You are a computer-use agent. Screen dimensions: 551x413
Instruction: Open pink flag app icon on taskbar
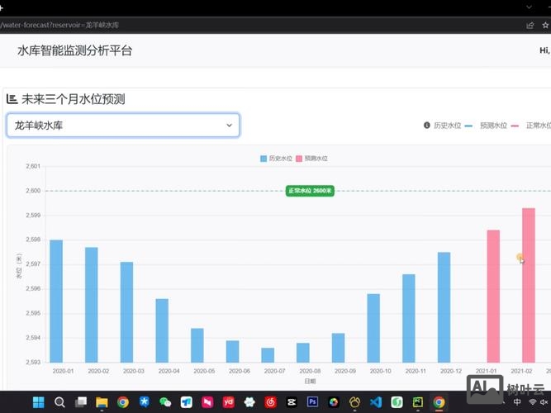[x=207, y=401]
